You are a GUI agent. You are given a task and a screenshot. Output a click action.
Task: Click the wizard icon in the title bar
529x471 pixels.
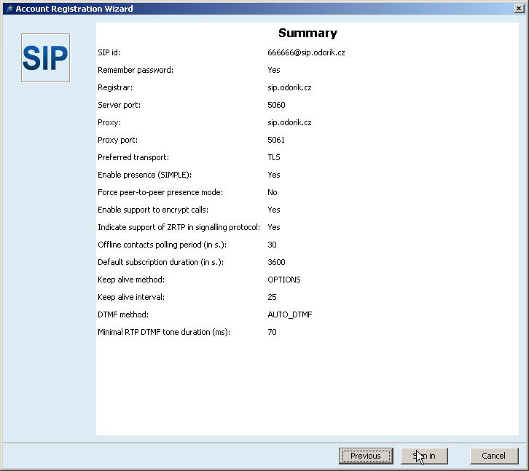tap(9, 9)
